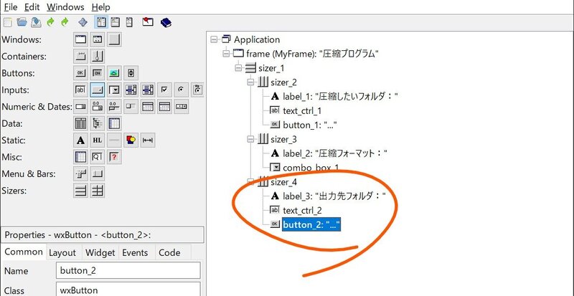Click the blue book manual toolbar icon
Screen dimensions: 574x296
[x=166, y=22]
